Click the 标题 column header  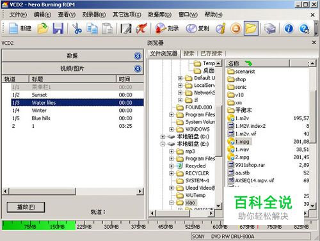pyautogui.click(x=72, y=79)
